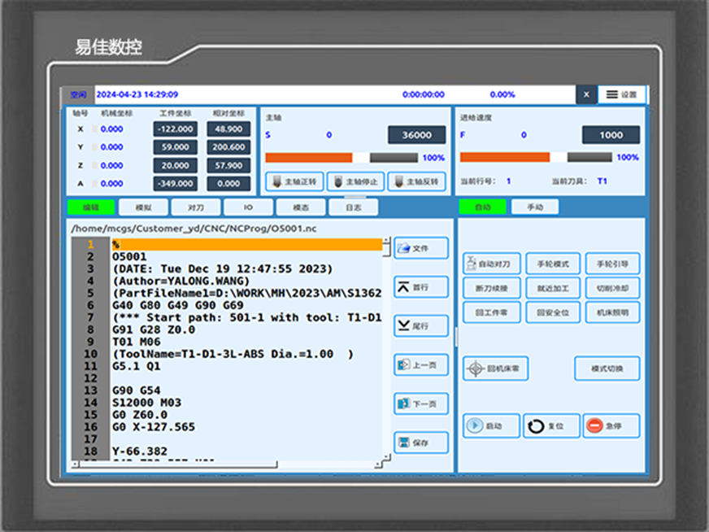Reverse the spindle via 主轴反转
The width and height of the screenshot is (709, 532).
click(415, 181)
